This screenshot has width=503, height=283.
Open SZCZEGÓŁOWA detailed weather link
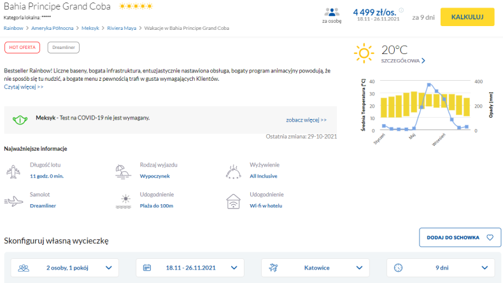400,60
